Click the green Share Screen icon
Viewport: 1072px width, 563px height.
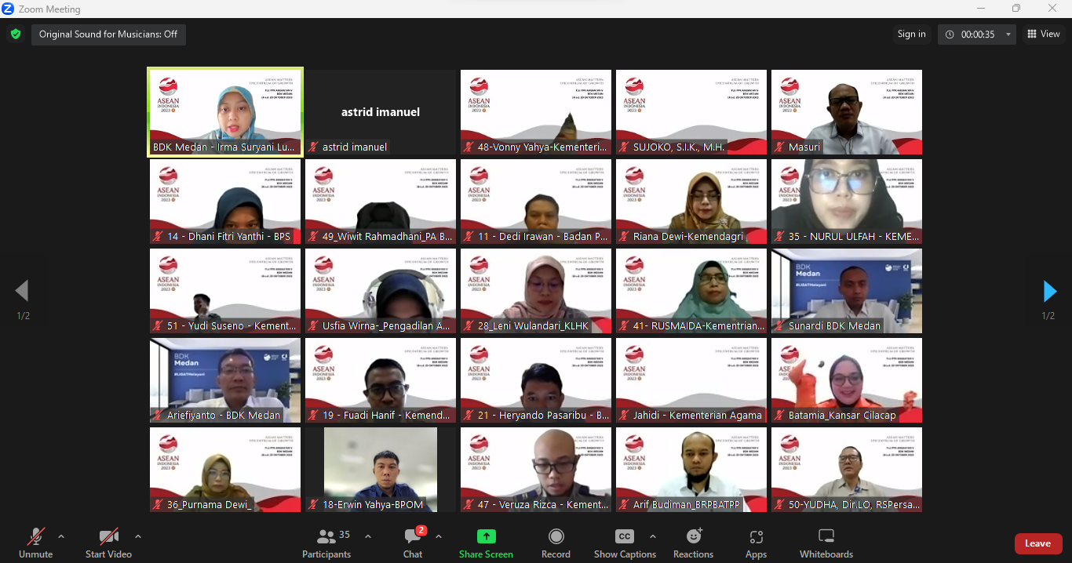[487, 536]
